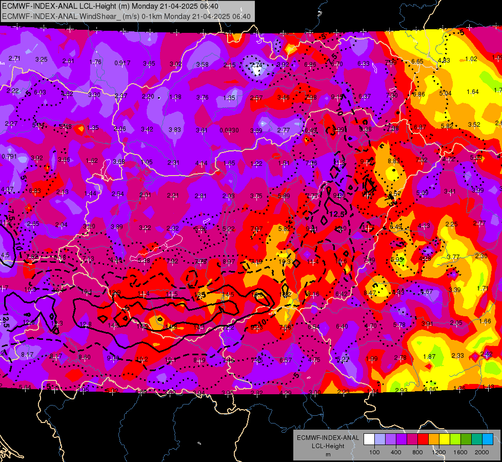Click the white legend color swatch
This screenshot has height=462, width=502.
tap(369, 439)
